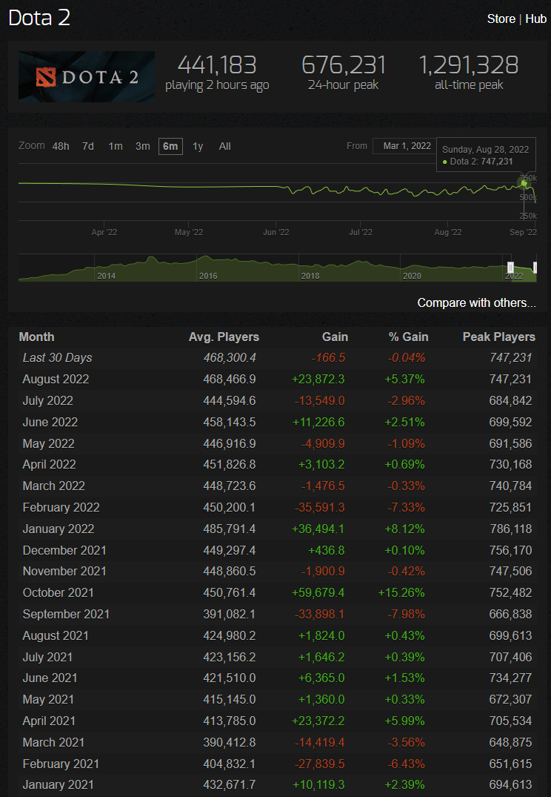Select the June 2022 row label
This screenshot has height=797, width=551.
(50, 422)
